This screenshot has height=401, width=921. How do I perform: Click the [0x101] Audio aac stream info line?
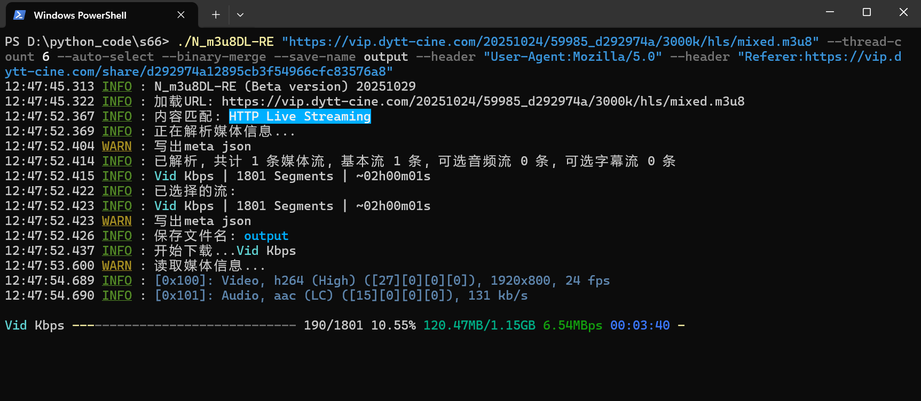click(341, 295)
